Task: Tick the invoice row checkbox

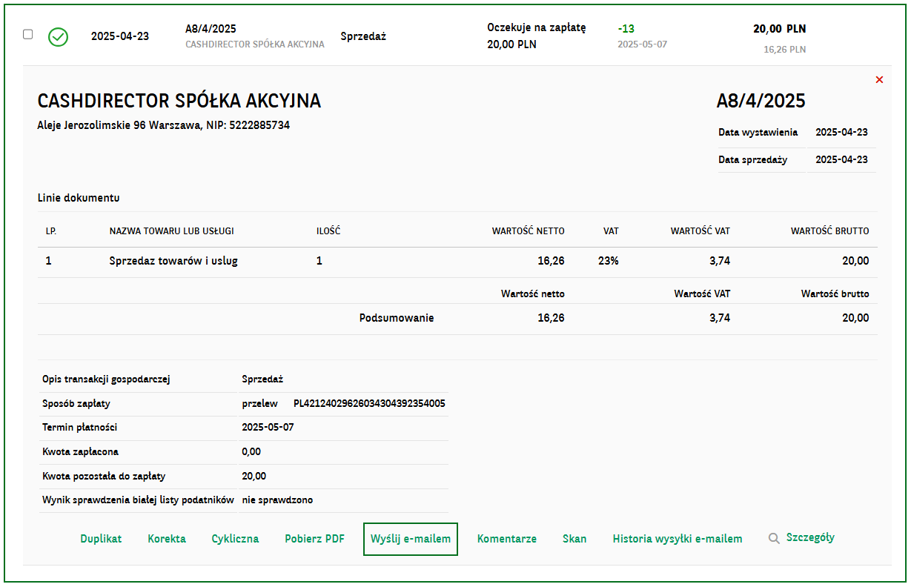Action: coord(28,34)
